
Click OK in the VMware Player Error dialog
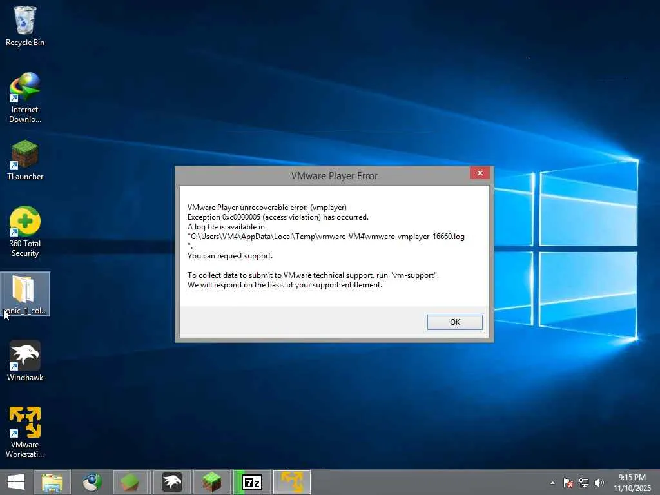454,322
